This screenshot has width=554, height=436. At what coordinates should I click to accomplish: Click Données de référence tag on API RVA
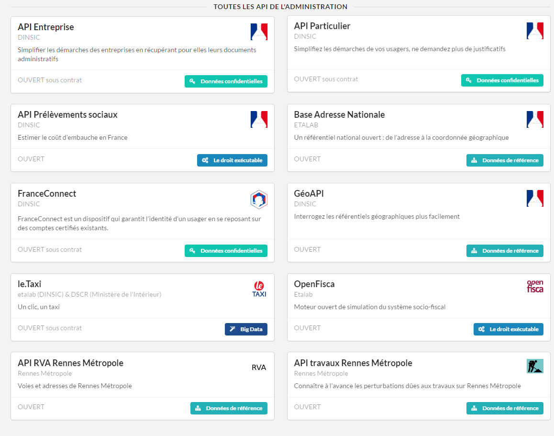[x=229, y=408]
